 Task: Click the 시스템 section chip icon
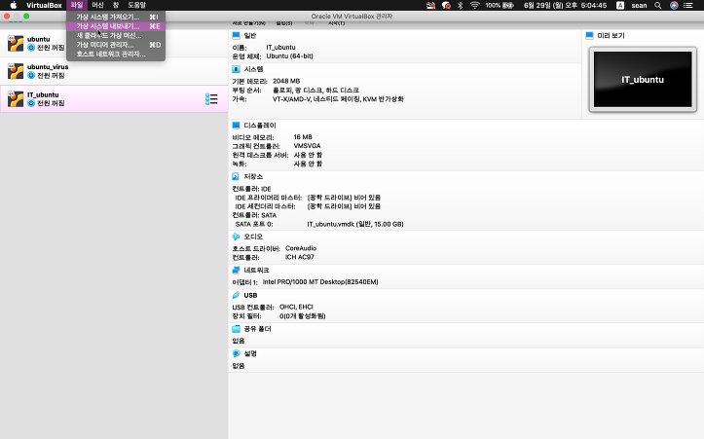click(x=237, y=69)
